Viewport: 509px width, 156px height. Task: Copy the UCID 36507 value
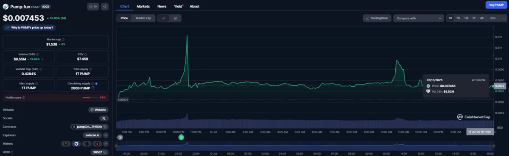[x=100, y=152]
